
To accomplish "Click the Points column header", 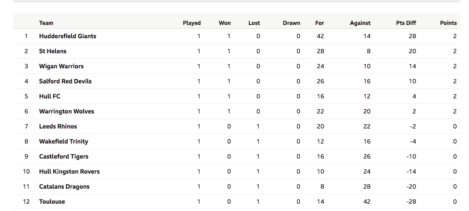I will [x=448, y=23].
